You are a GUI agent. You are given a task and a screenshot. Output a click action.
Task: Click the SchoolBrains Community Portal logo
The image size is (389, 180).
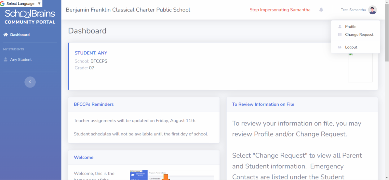(x=30, y=17)
